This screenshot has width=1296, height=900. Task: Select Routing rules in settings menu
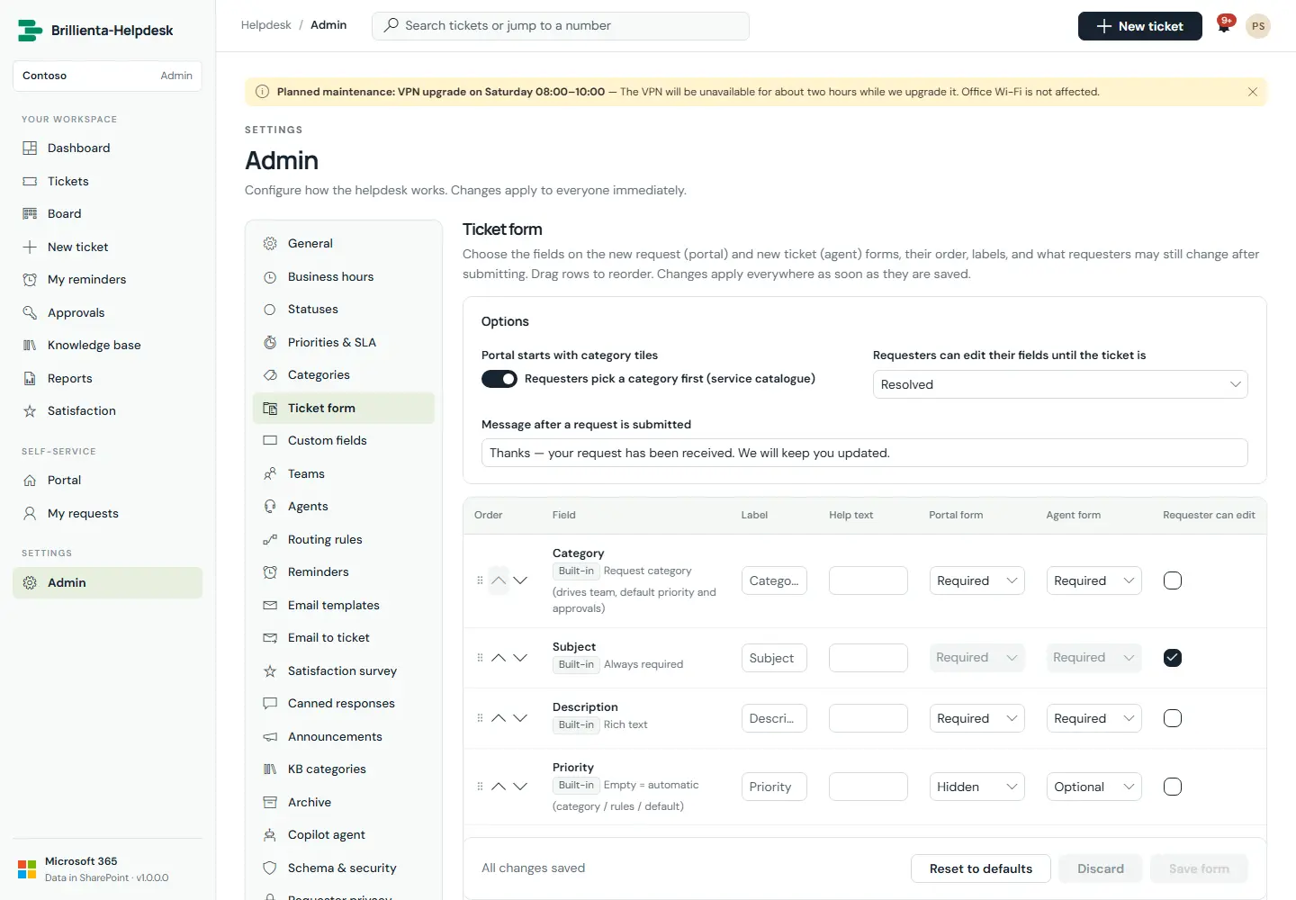tap(344, 540)
